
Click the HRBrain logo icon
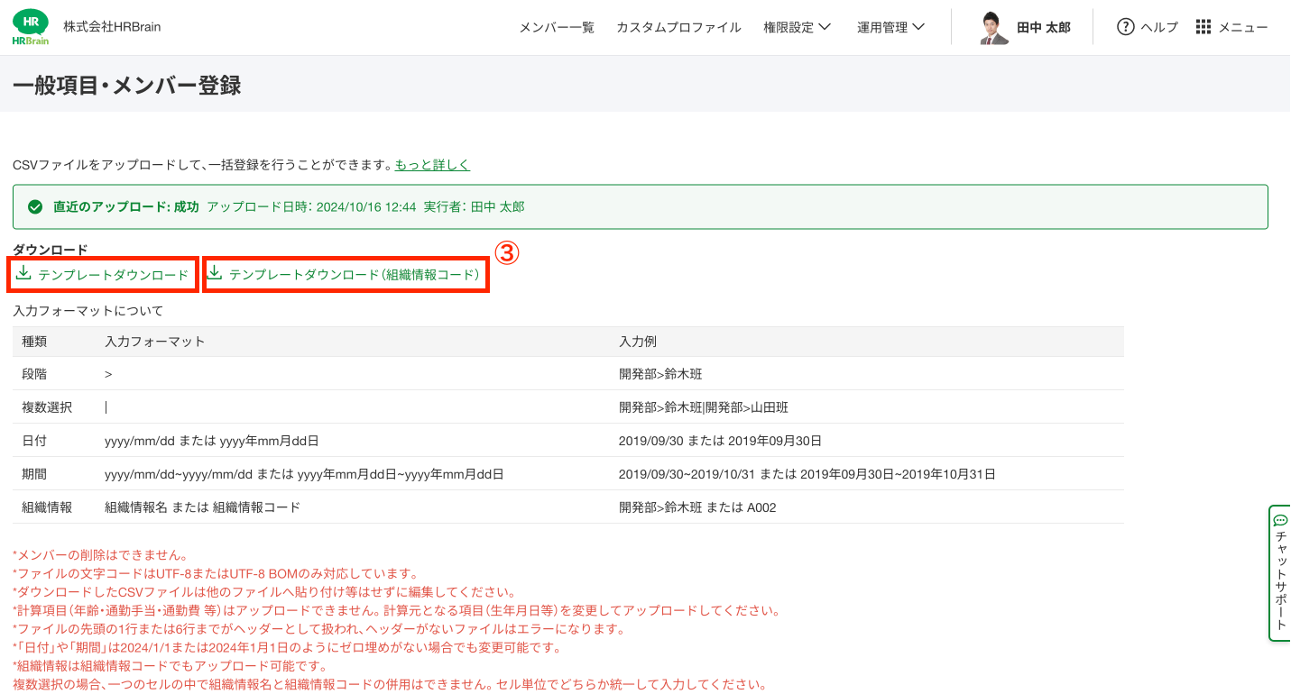coord(31,27)
